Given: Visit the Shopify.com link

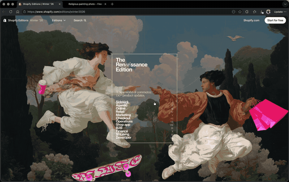Looking at the screenshot, I should [251, 20].
